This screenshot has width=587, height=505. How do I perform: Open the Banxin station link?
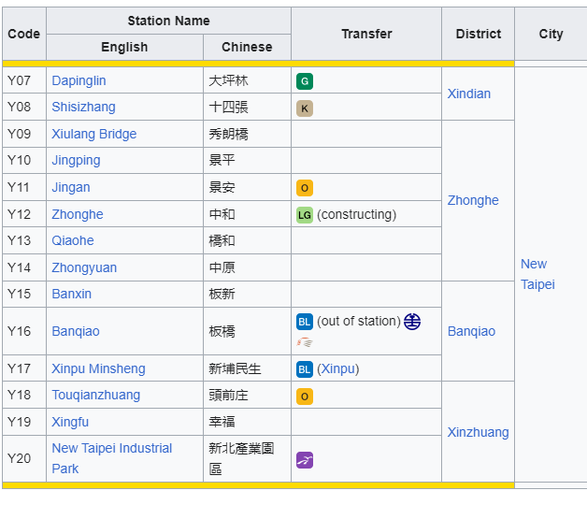[71, 294]
